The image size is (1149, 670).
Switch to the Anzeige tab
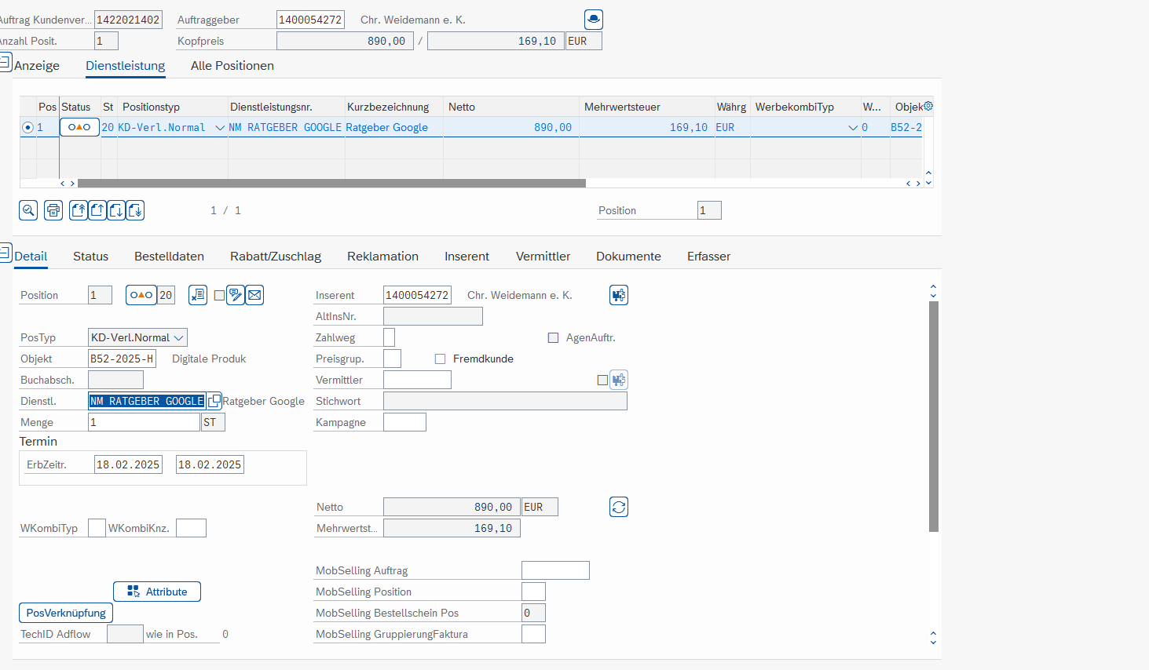click(37, 66)
